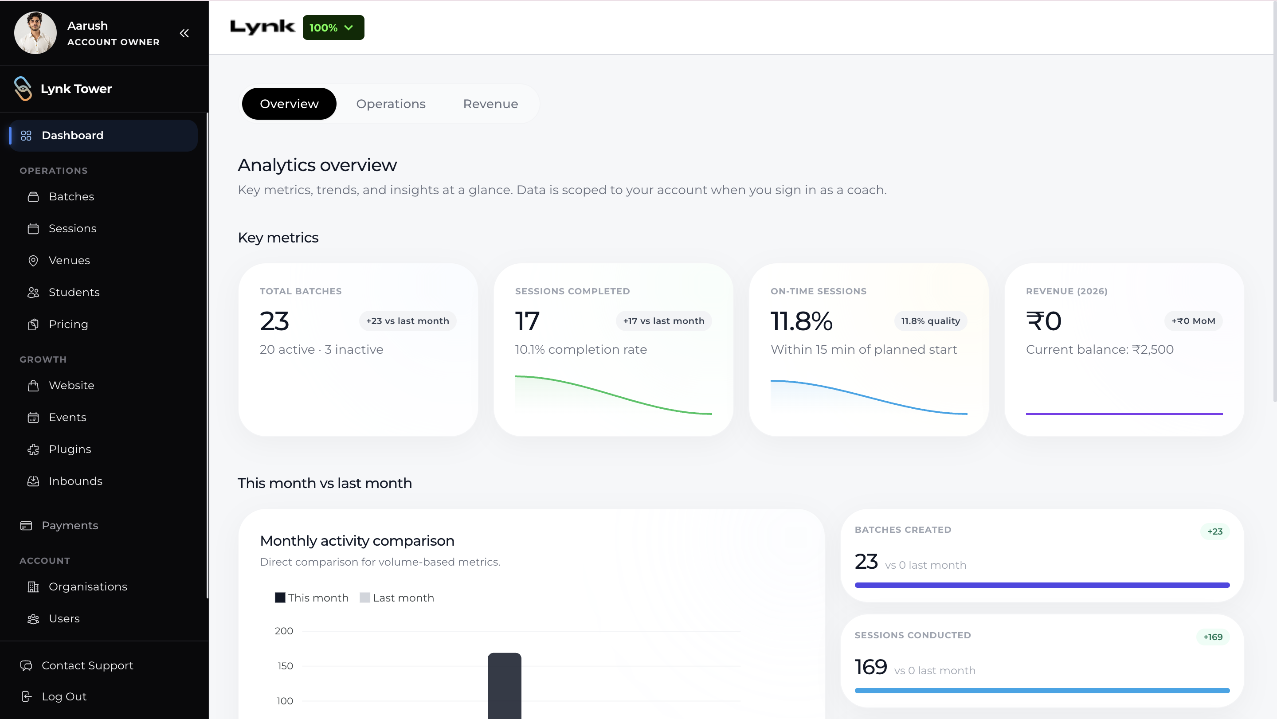Screen dimensions: 1277x719
Task: Click the Total Batches metric card
Action: (358, 350)
